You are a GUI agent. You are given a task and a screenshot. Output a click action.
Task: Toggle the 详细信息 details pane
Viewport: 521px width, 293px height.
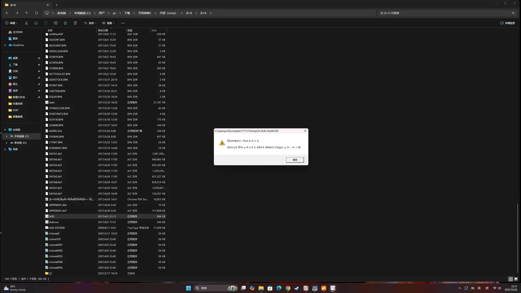(x=507, y=23)
